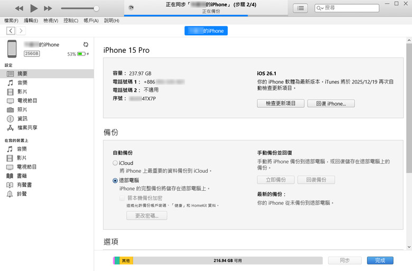Go forward with the right arrow button
Screen dimensions: 412x271
pyautogui.click(x=21, y=31)
